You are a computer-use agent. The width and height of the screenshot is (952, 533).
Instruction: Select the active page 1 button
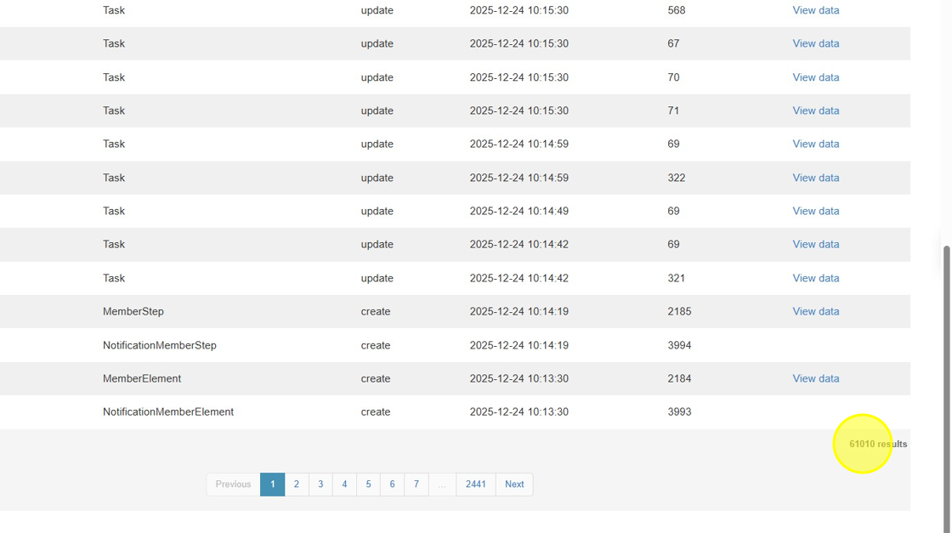point(272,485)
